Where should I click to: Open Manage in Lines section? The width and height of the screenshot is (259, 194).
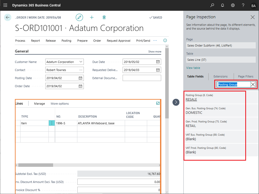point(39,104)
